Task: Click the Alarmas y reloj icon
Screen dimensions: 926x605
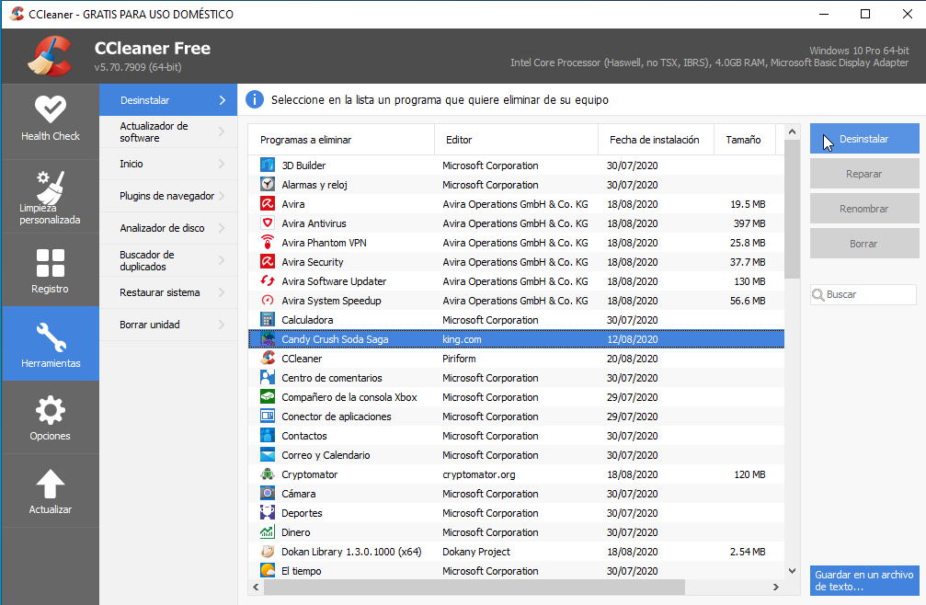Action: (268, 185)
